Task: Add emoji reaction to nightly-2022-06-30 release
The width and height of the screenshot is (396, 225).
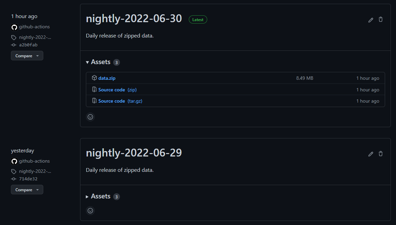Action: (x=90, y=117)
